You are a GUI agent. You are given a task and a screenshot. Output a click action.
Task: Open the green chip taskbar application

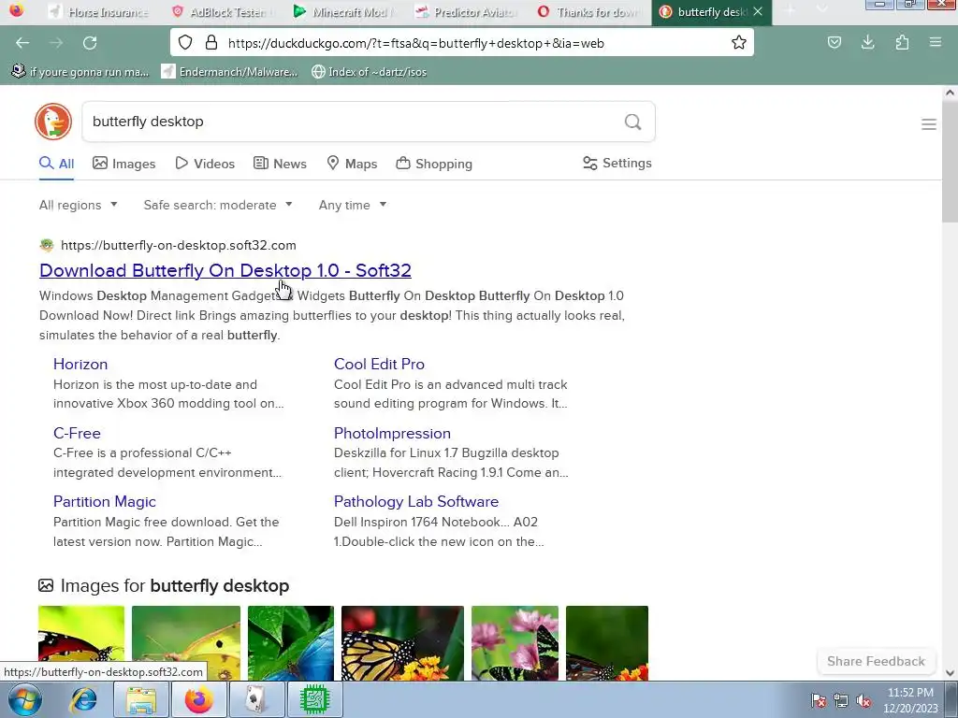click(314, 699)
